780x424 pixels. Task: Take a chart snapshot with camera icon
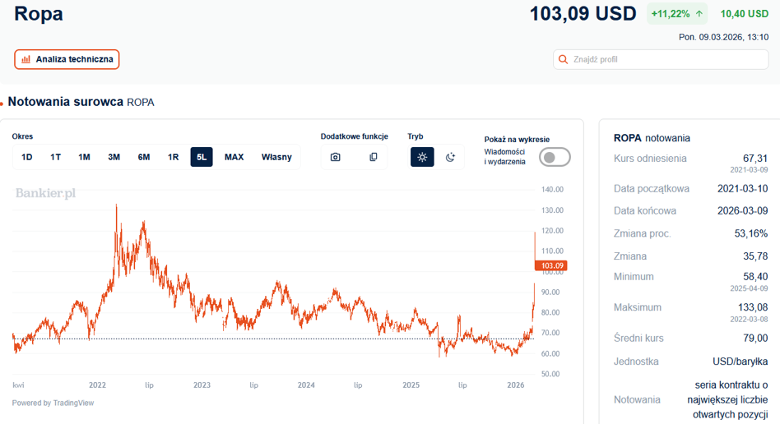335,157
